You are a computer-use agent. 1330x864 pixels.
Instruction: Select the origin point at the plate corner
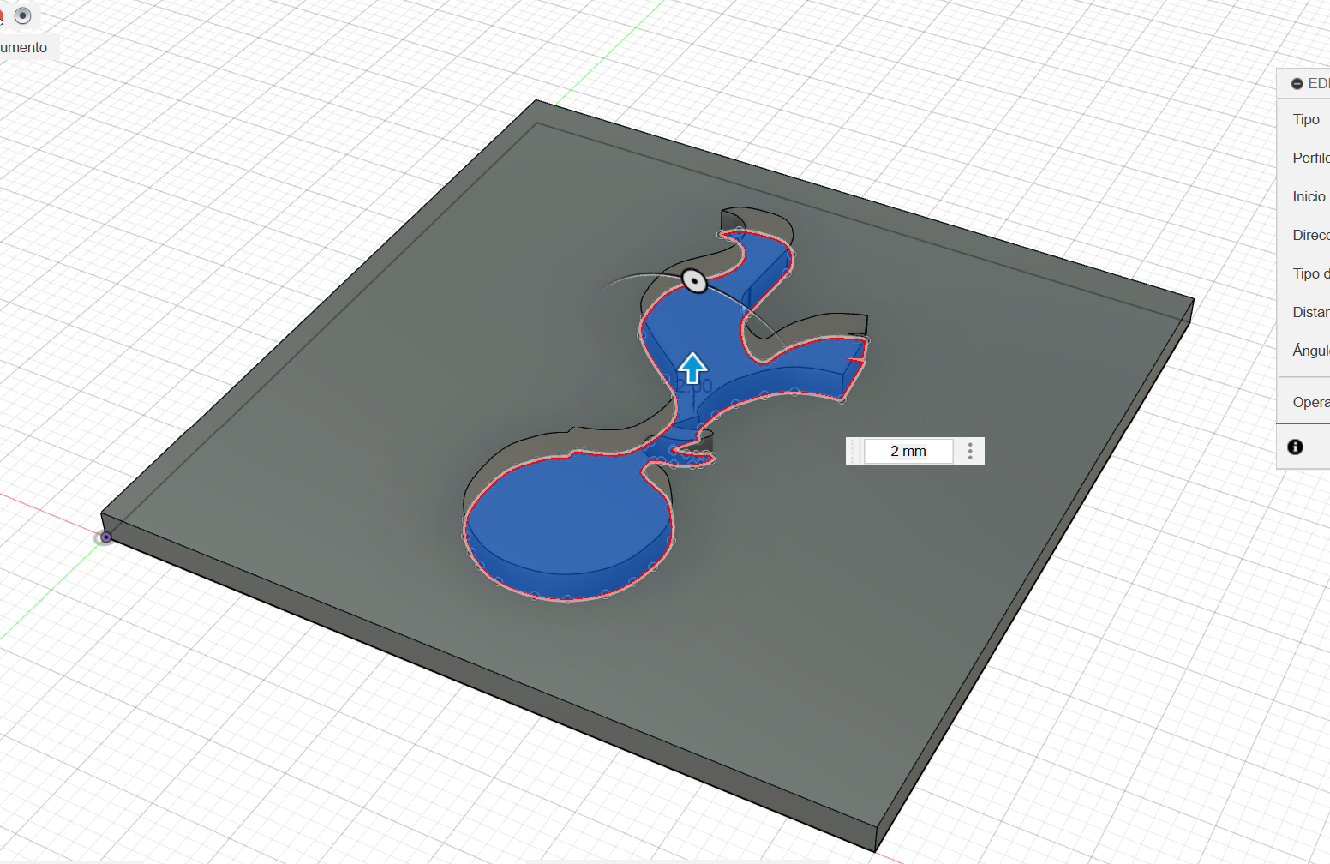tap(105, 537)
